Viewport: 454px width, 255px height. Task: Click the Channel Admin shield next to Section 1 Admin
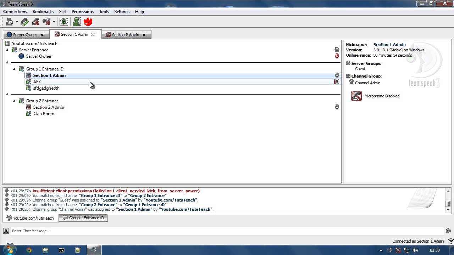click(x=337, y=75)
